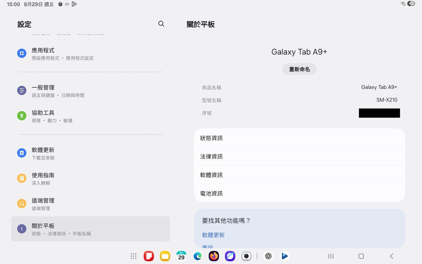Click the large Galaxy Tab A9+ device name
Viewport: 422px width, 264px height.
tap(299, 52)
